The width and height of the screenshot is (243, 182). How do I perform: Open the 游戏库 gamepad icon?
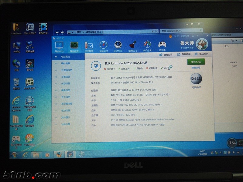(162, 46)
